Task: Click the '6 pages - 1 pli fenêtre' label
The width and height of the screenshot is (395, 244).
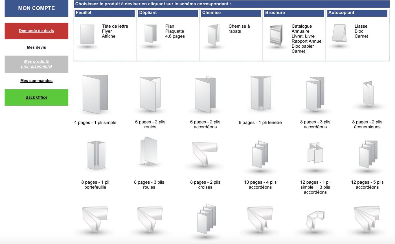Action: [260, 123]
